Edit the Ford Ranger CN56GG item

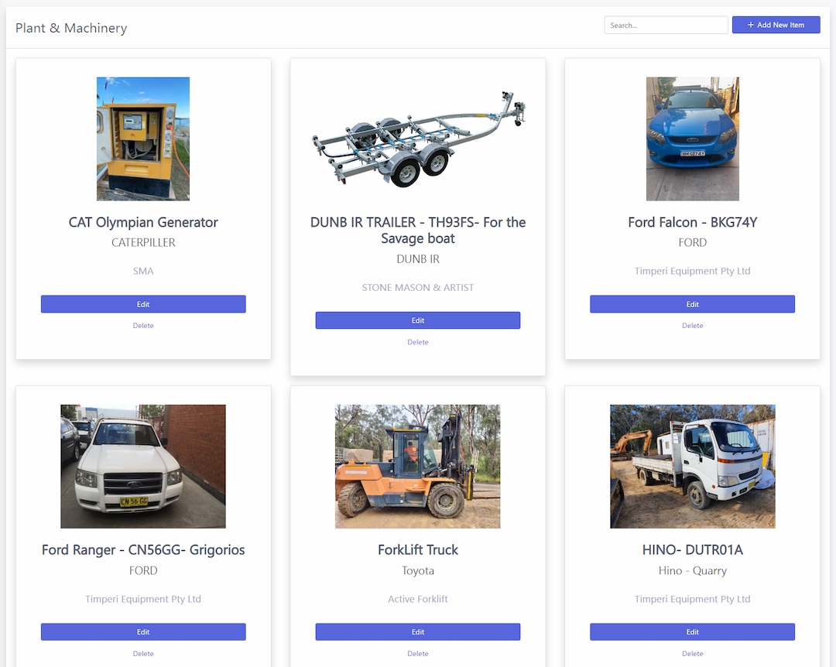143,632
